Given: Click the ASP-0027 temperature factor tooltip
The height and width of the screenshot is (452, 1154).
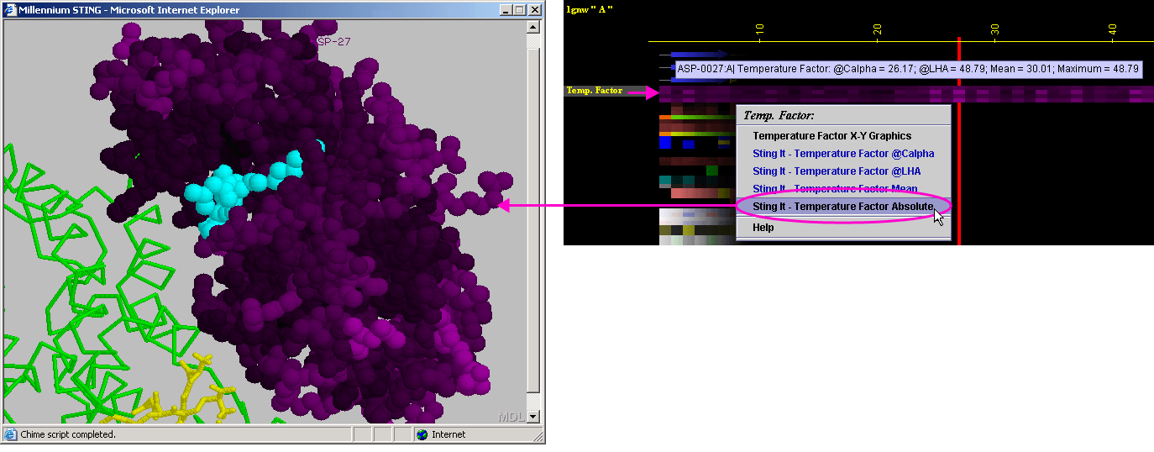Looking at the screenshot, I should pyautogui.click(x=908, y=69).
